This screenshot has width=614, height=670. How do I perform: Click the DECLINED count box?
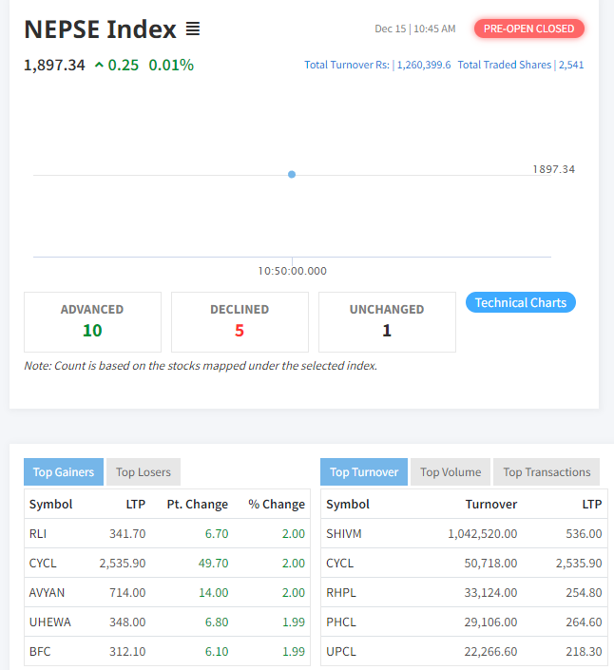pyautogui.click(x=240, y=321)
